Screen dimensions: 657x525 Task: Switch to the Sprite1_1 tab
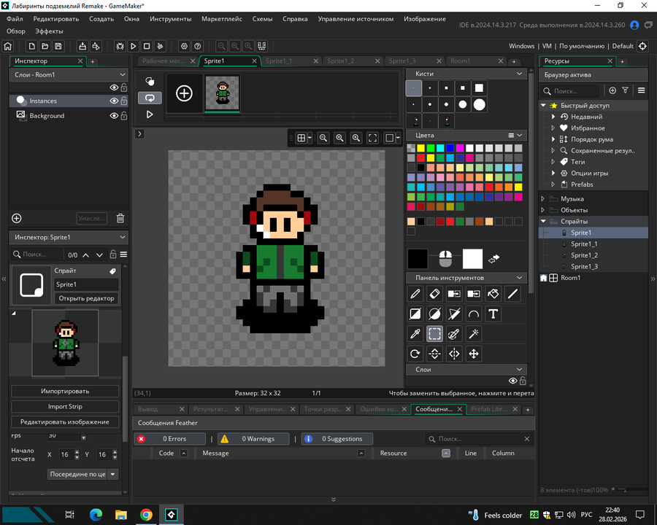click(278, 61)
